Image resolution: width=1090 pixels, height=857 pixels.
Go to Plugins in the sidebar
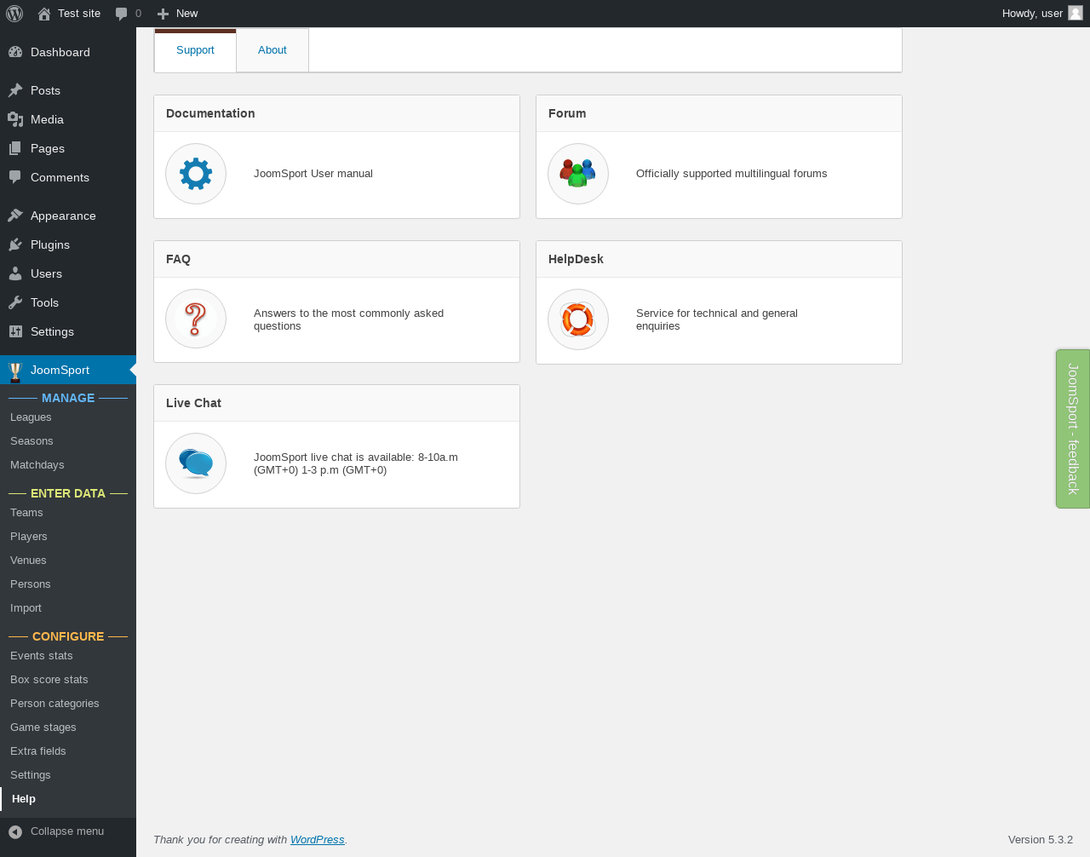(x=49, y=244)
